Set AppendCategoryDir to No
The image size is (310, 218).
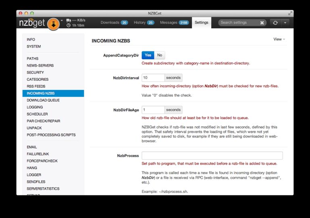[x=160, y=55]
